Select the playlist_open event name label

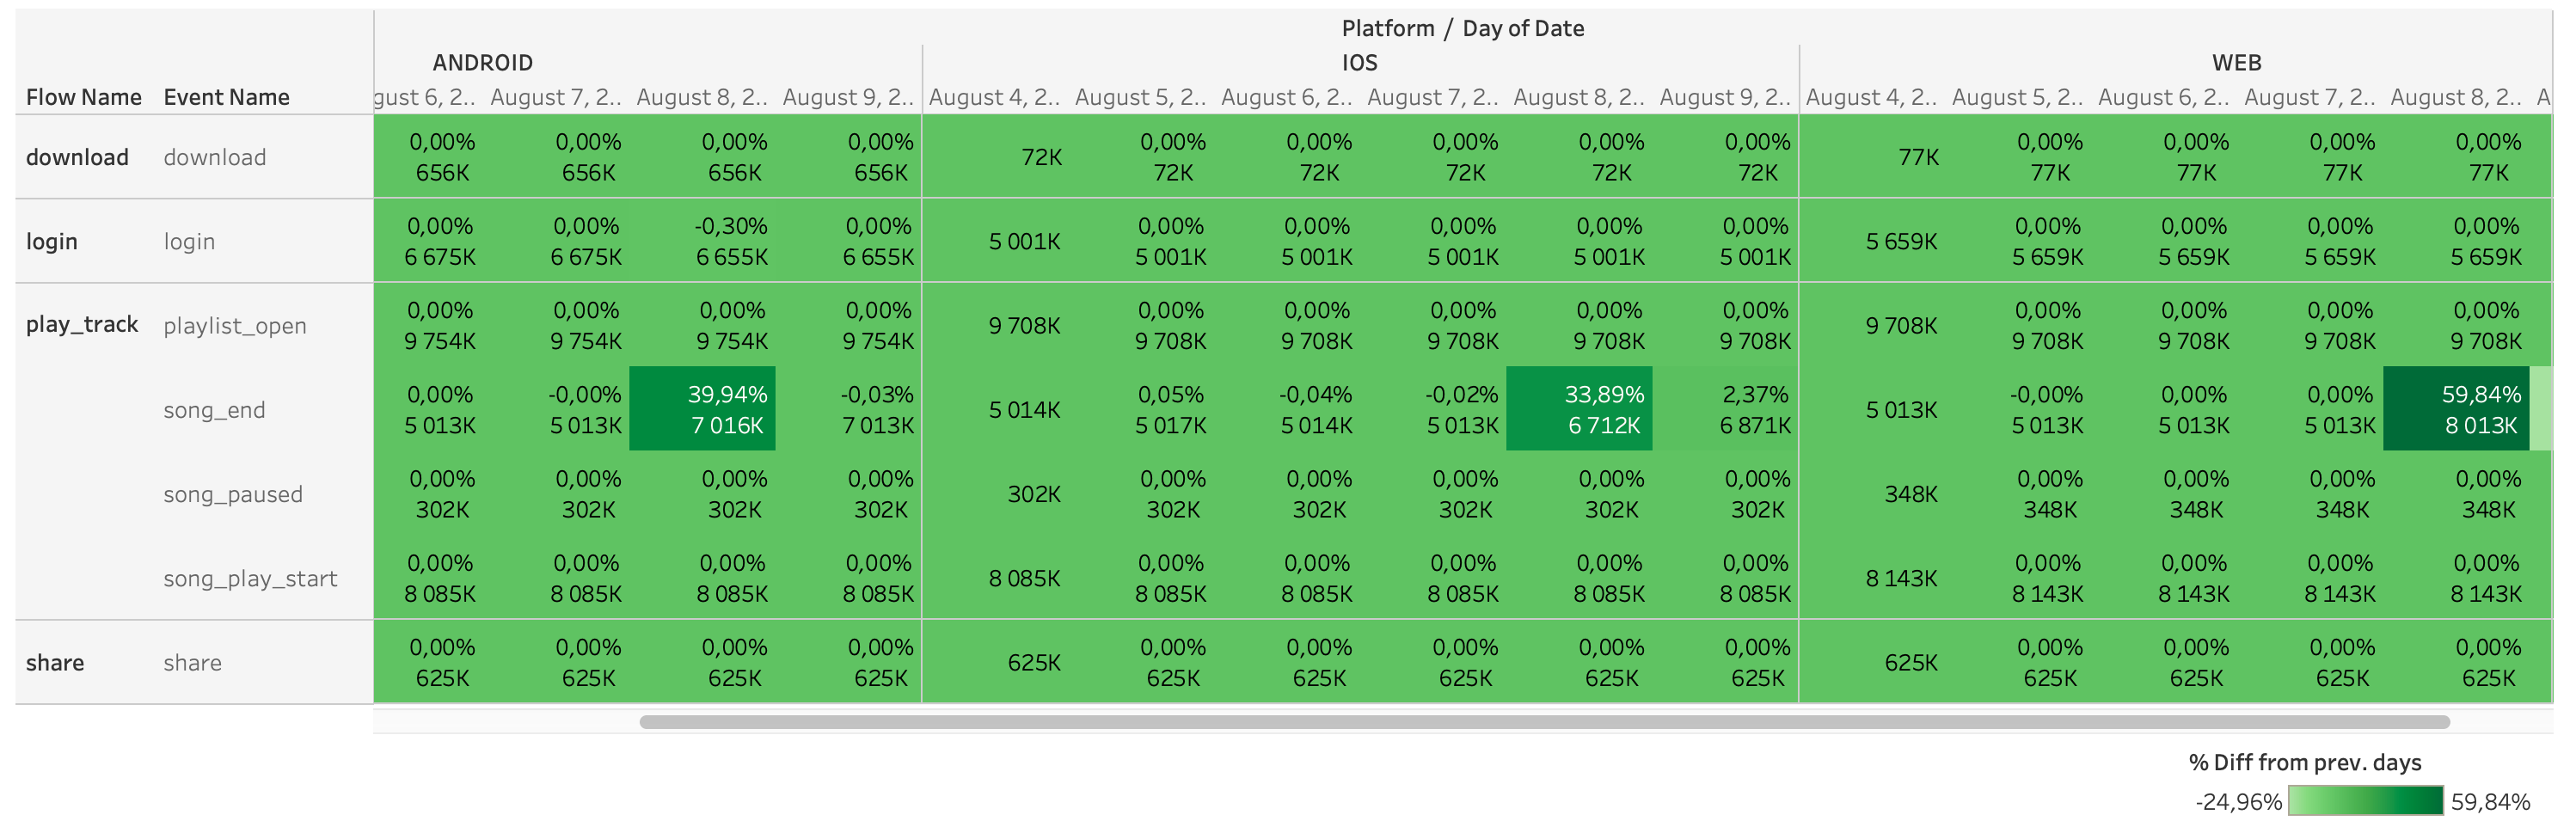(x=235, y=326)
